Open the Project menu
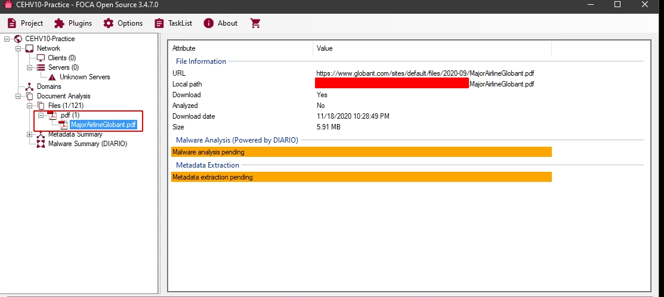664x297 pixels. 25,23
